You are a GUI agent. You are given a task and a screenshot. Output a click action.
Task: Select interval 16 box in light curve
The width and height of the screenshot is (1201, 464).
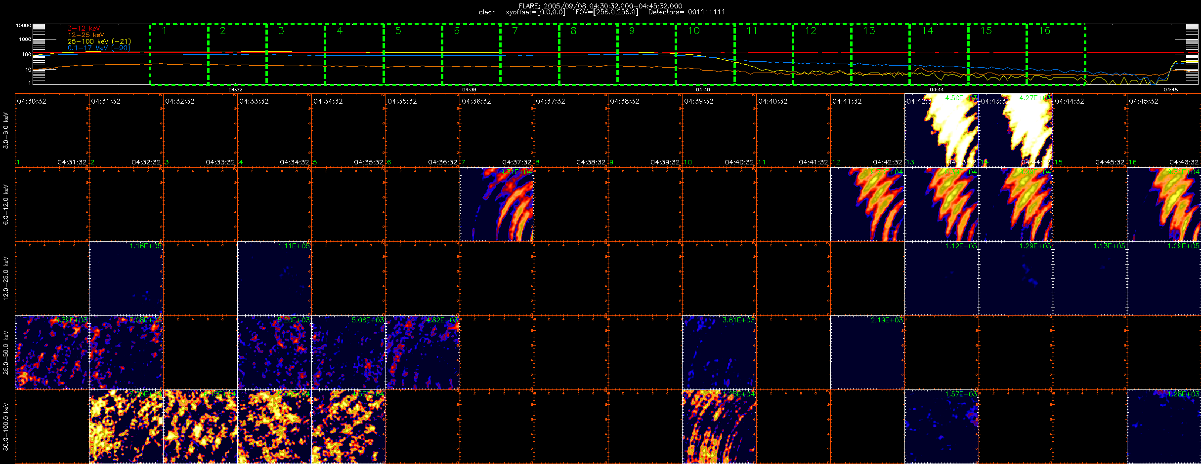point(1056,54)
